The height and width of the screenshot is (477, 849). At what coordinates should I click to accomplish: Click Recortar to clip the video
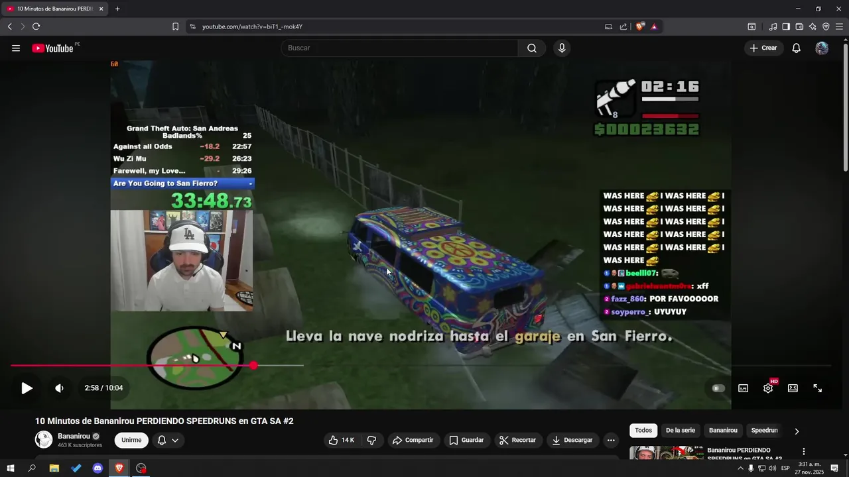[517, 440]
